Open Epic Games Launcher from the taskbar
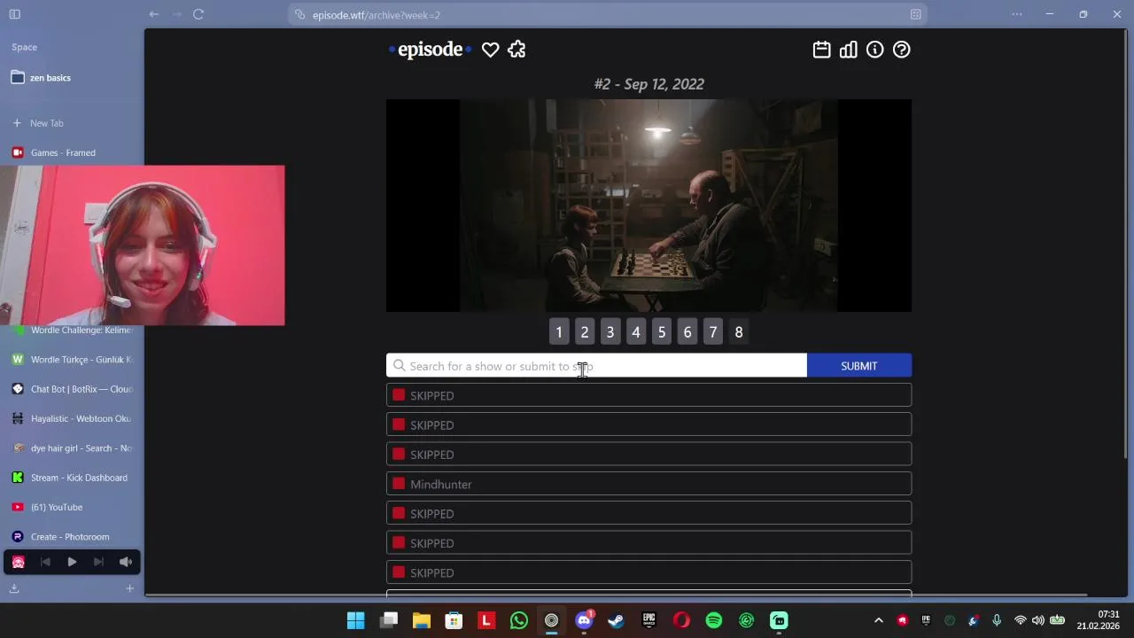Image resolution: width=1134 pixels, height=638 pixels. coord(649,620)
